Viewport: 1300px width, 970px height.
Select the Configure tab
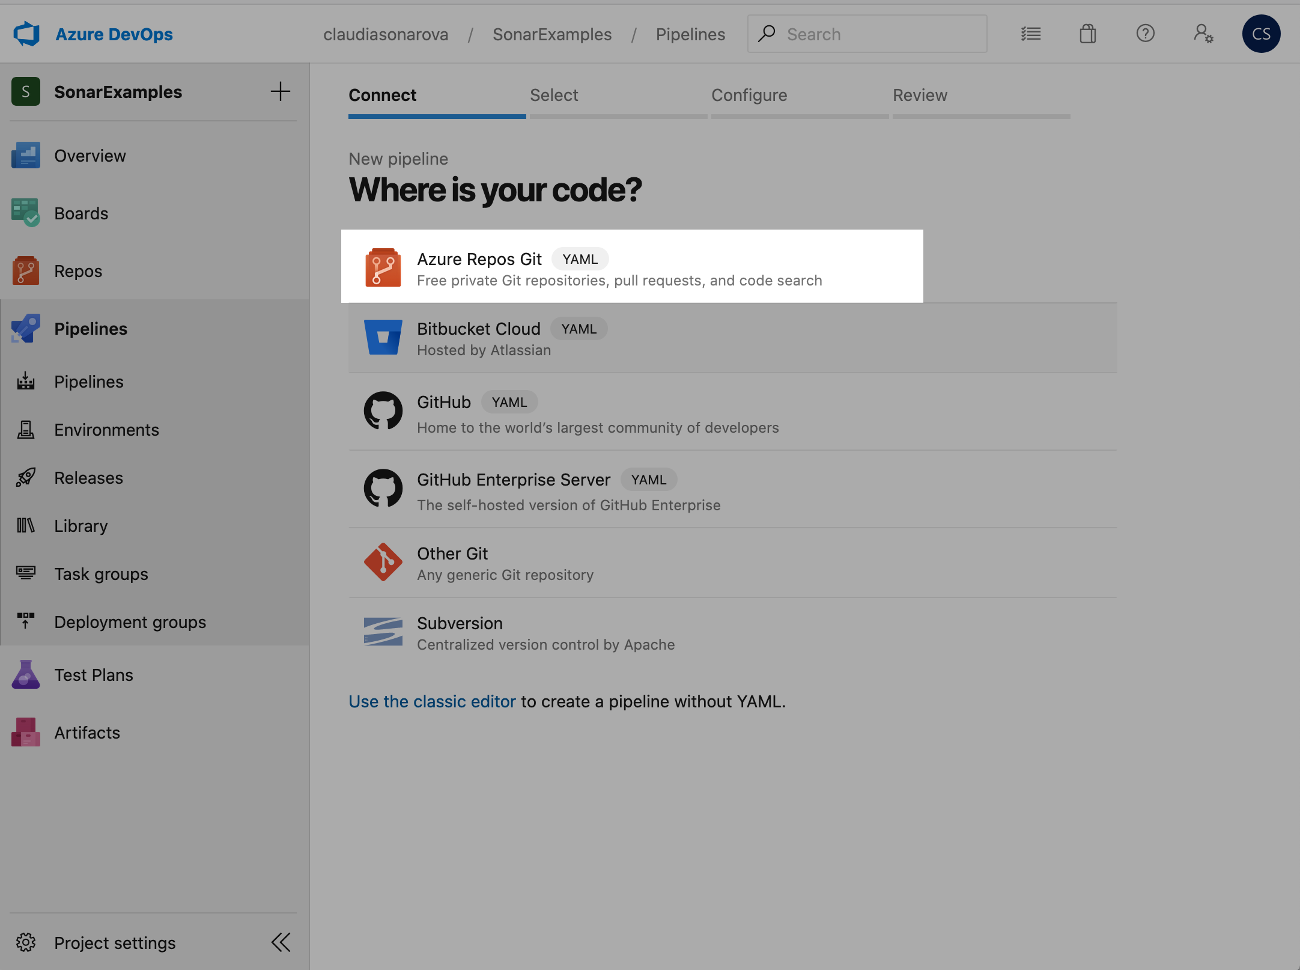[x=749, y=94]
